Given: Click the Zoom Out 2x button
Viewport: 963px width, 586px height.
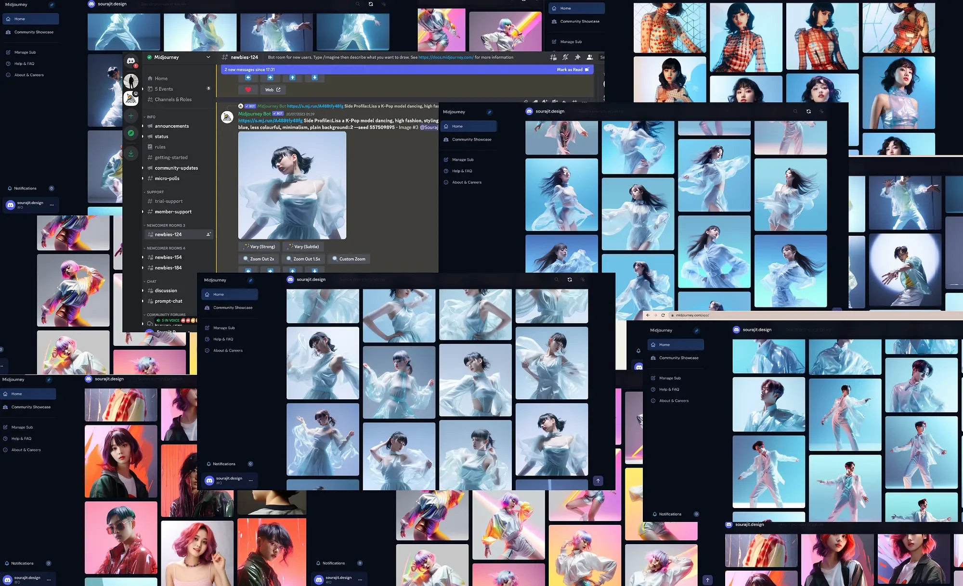Looking at the screenshot, I should pyautogui.click(x=259, y=259).
